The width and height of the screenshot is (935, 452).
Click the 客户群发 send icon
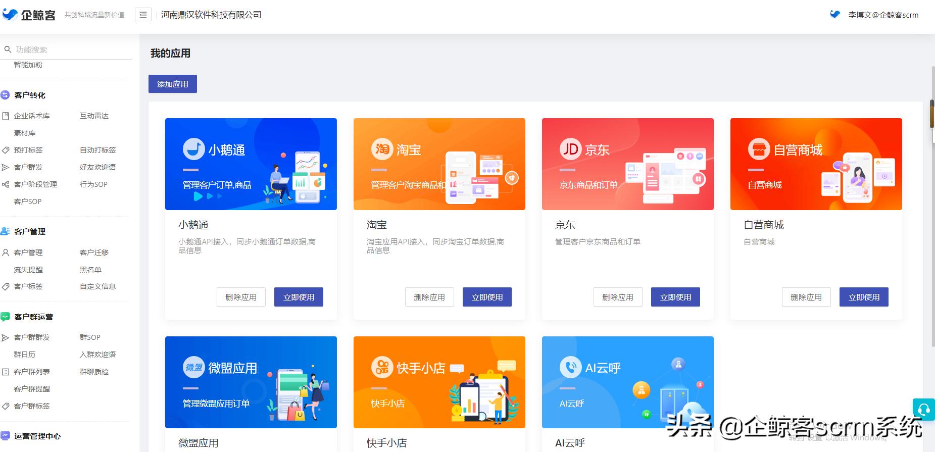[x=6, y=167]
